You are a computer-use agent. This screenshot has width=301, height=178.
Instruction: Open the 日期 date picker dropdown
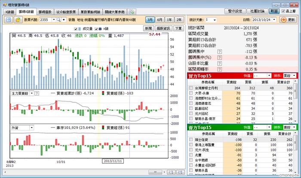click(274, 20)
